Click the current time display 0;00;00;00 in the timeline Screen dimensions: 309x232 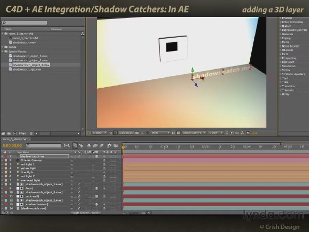click(12, 145)
